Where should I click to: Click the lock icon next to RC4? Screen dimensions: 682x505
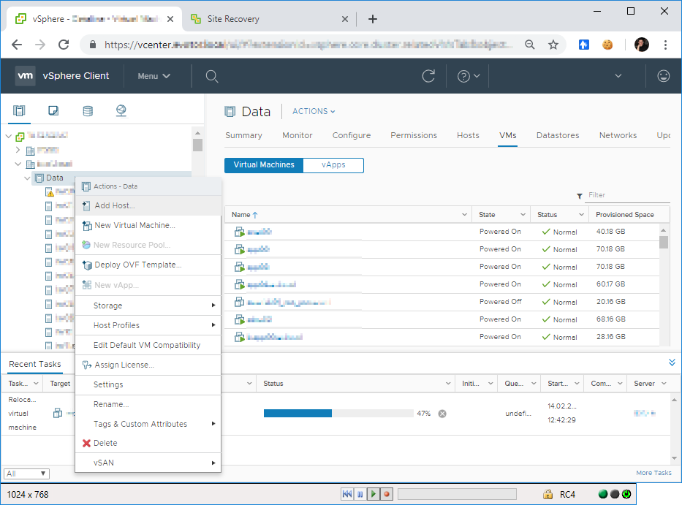click(x=548, y=494)
